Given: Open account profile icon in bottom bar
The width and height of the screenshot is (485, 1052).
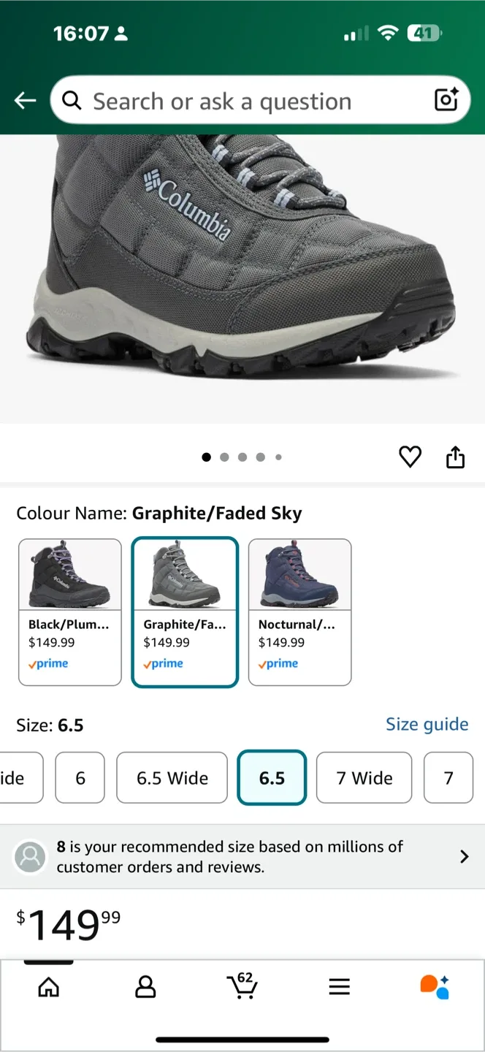Looking at the screenshot, I should (145, 987).
